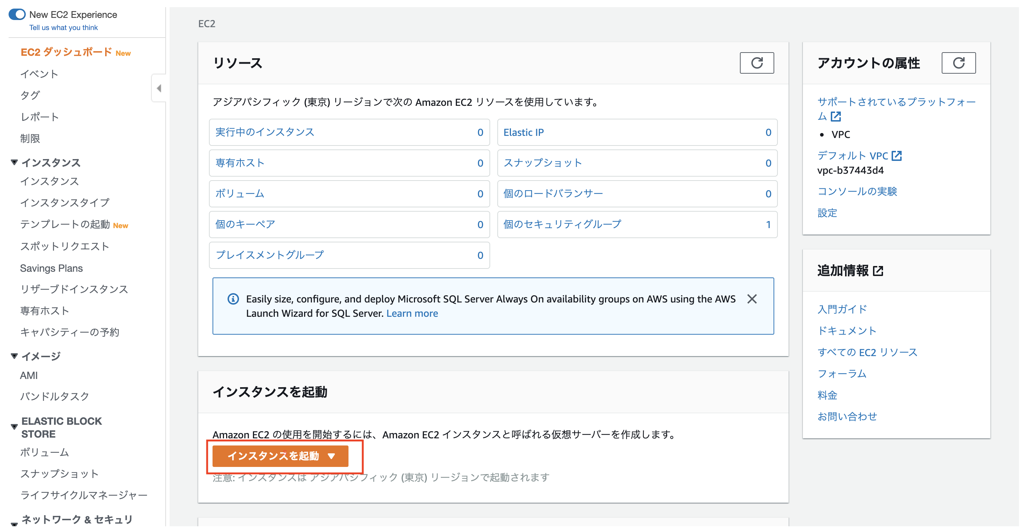Open the 個のセキュリティグループ link
The height and width of the screenshot is (532, 1029).
(562, 224)
